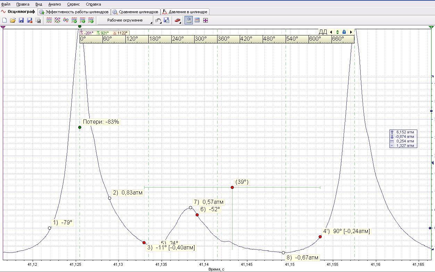Click the left arrow next to ДД
Viewport: 435px width, 272px height.
point(331,32)
